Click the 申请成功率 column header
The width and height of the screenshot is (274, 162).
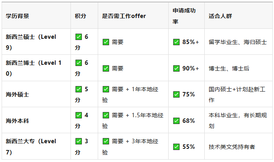click(x=184, y=16)
